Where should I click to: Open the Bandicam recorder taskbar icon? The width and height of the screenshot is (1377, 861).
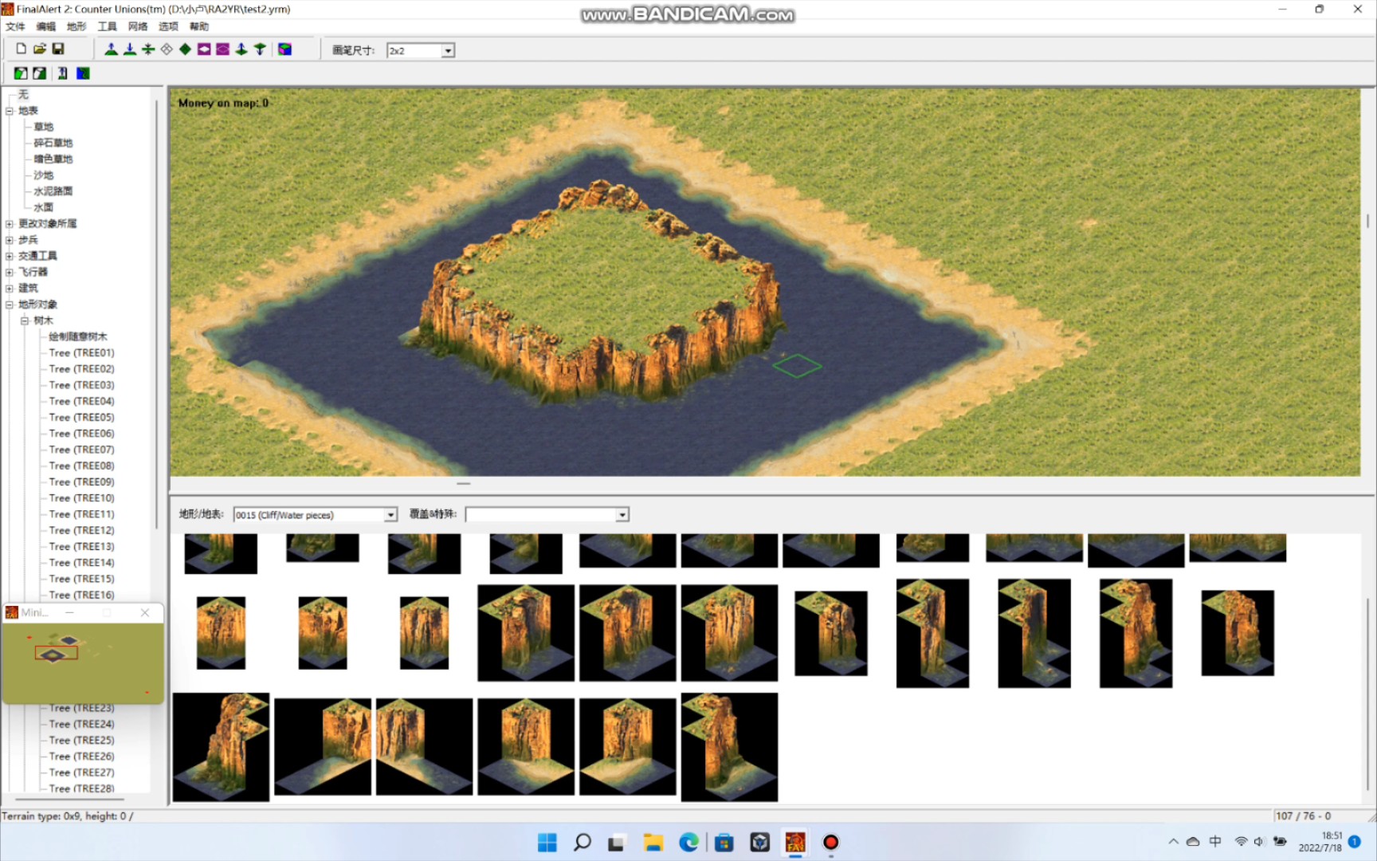[x=830, y=843]
